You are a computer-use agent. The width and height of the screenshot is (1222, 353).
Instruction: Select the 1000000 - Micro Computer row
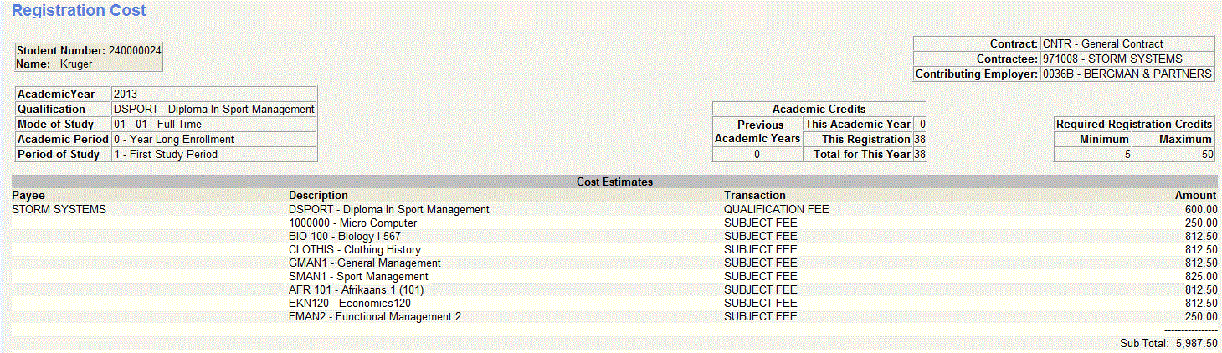pyautogui.click(x=352, y=223)
